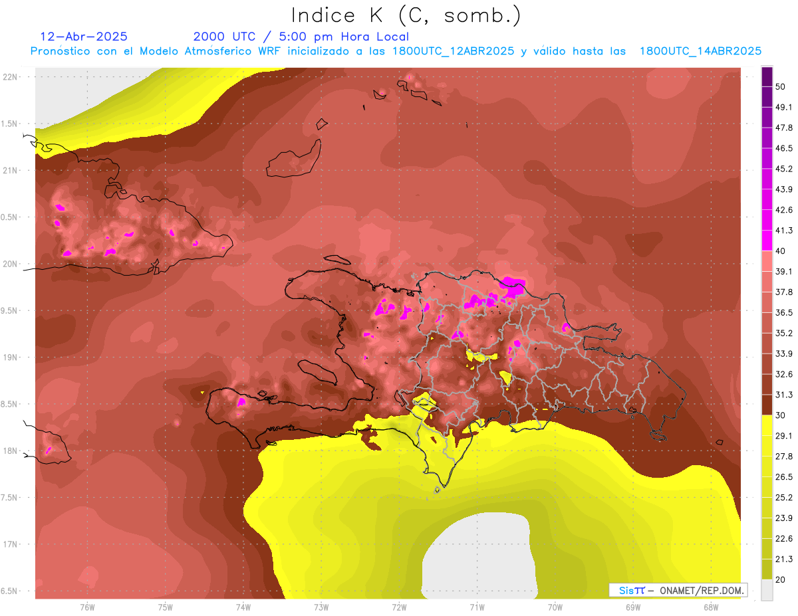This screenshot has height=616, width=798.
Task: Click the longitude axis label "72W"
Action: 399,607
